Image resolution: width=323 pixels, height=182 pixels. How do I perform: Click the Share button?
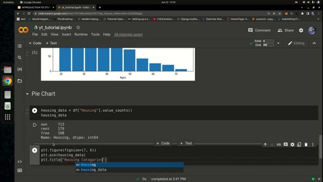pyautogui.click(x=285, y=30)
